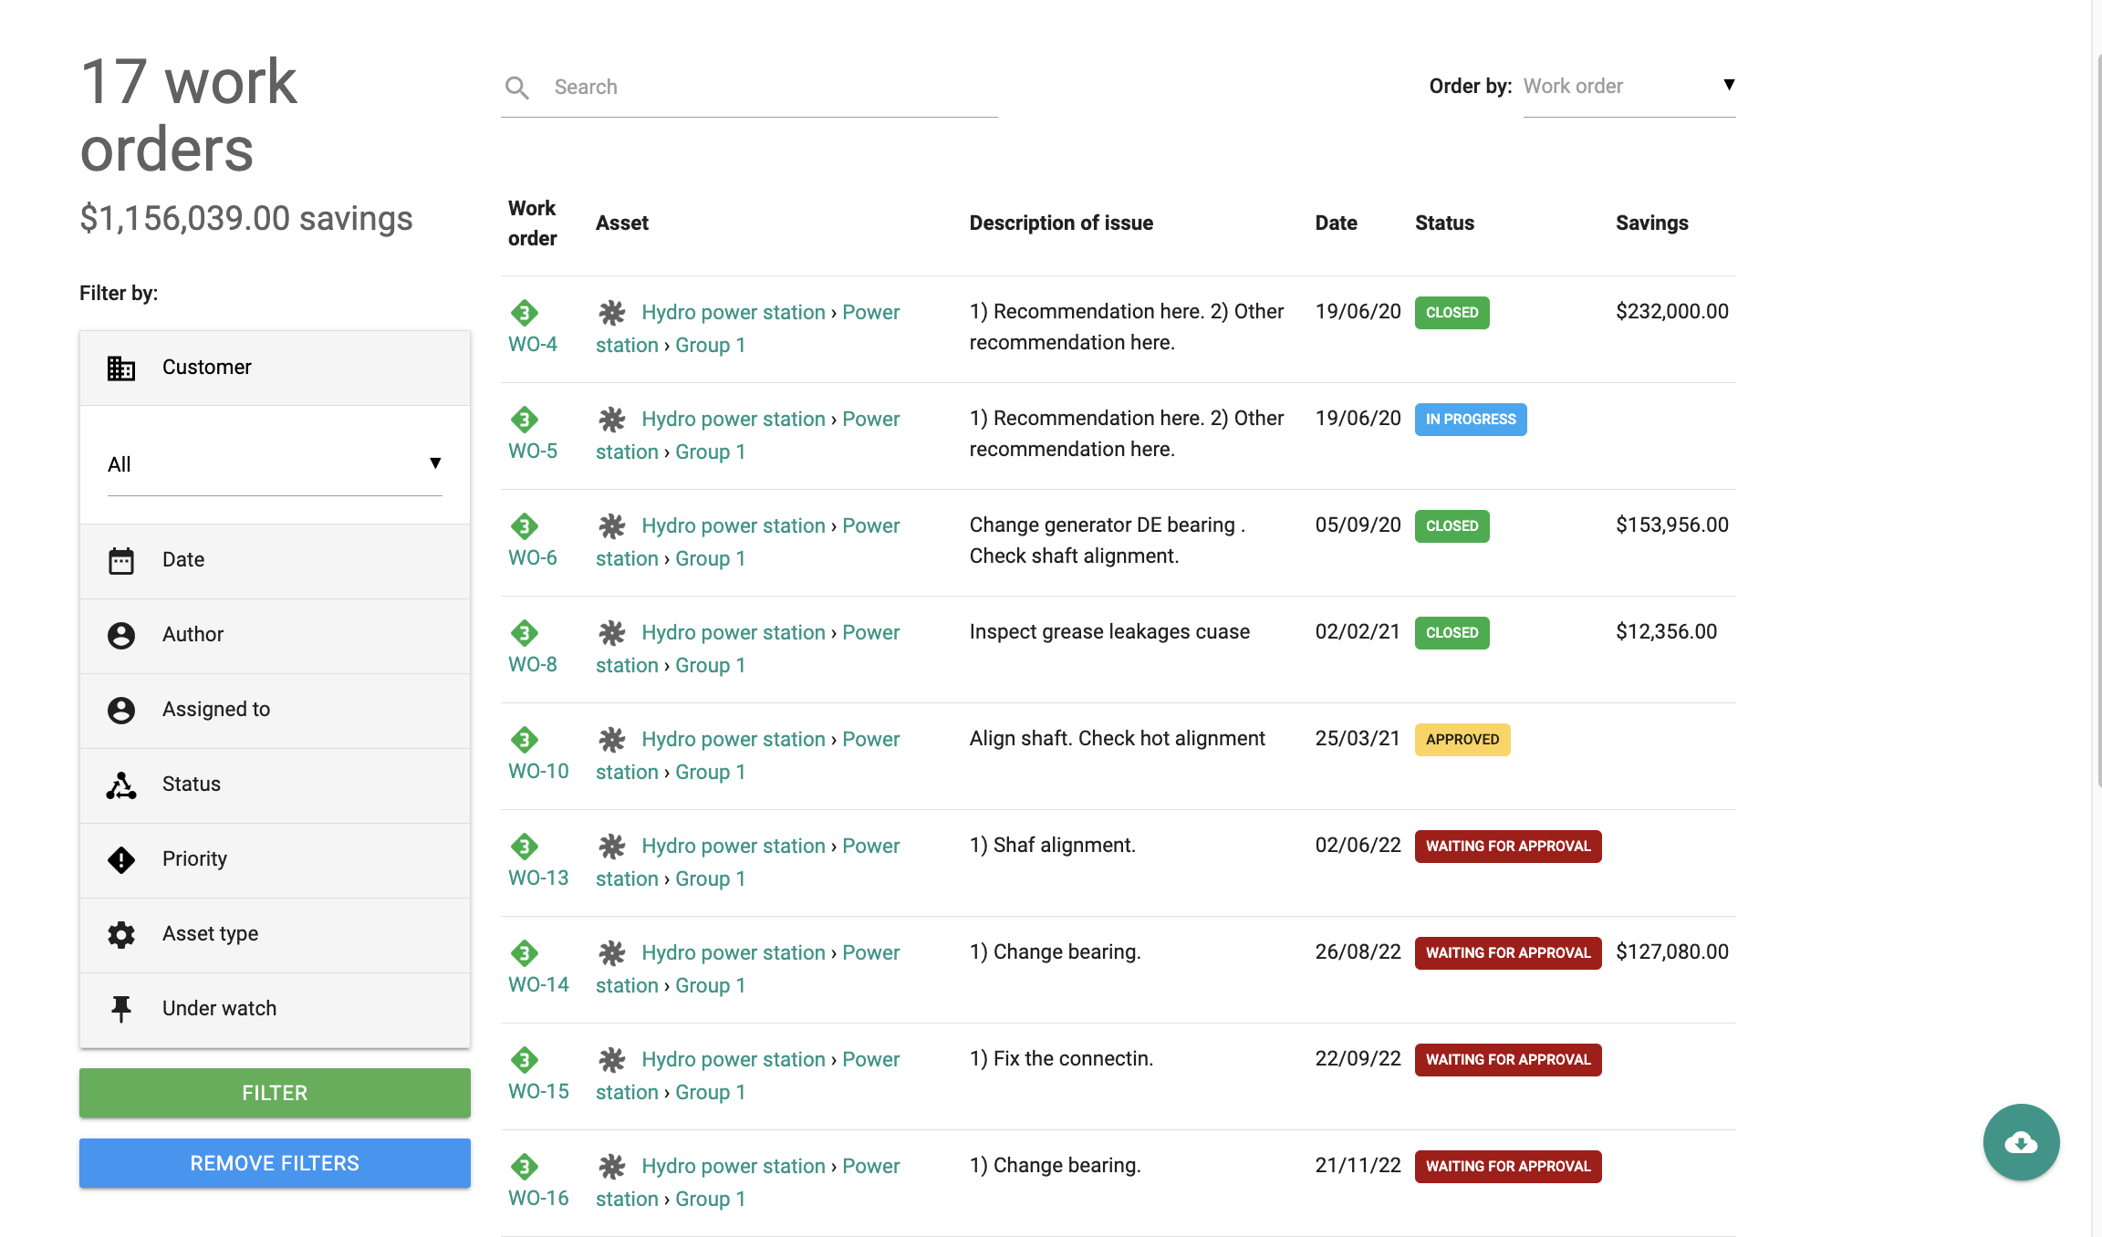Click the Author filter icon
Image resolution: width=2102 pixels, height=1237 pixels.
click(120, 633)
